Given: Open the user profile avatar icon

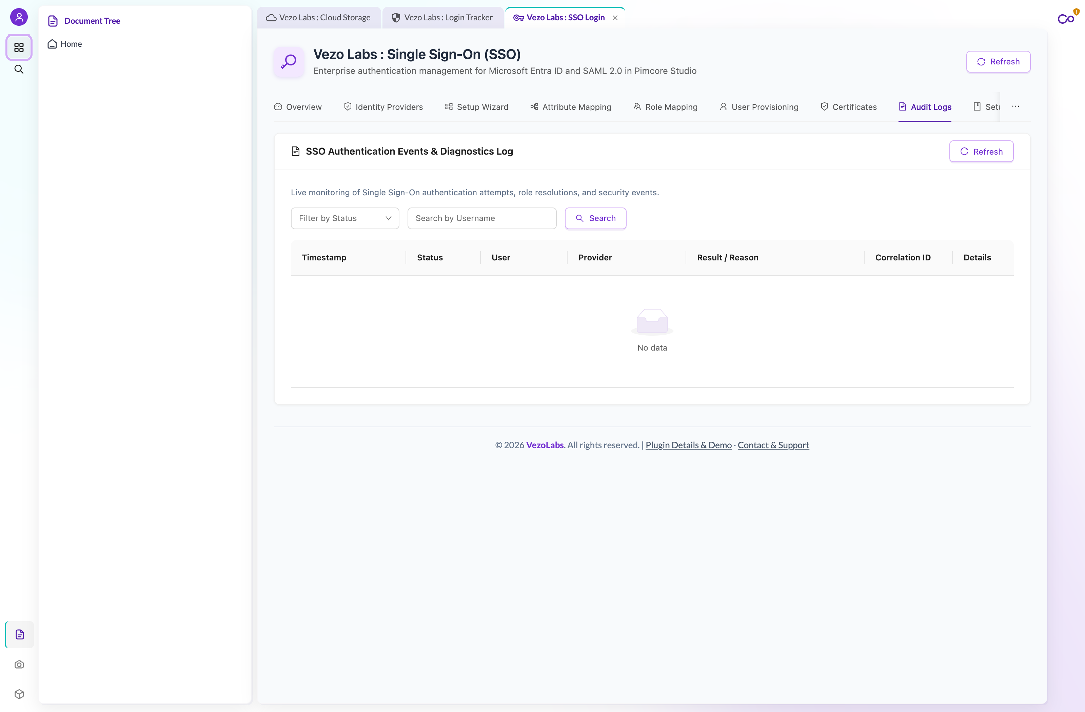Looking at the screenshot, I should 19,17.
